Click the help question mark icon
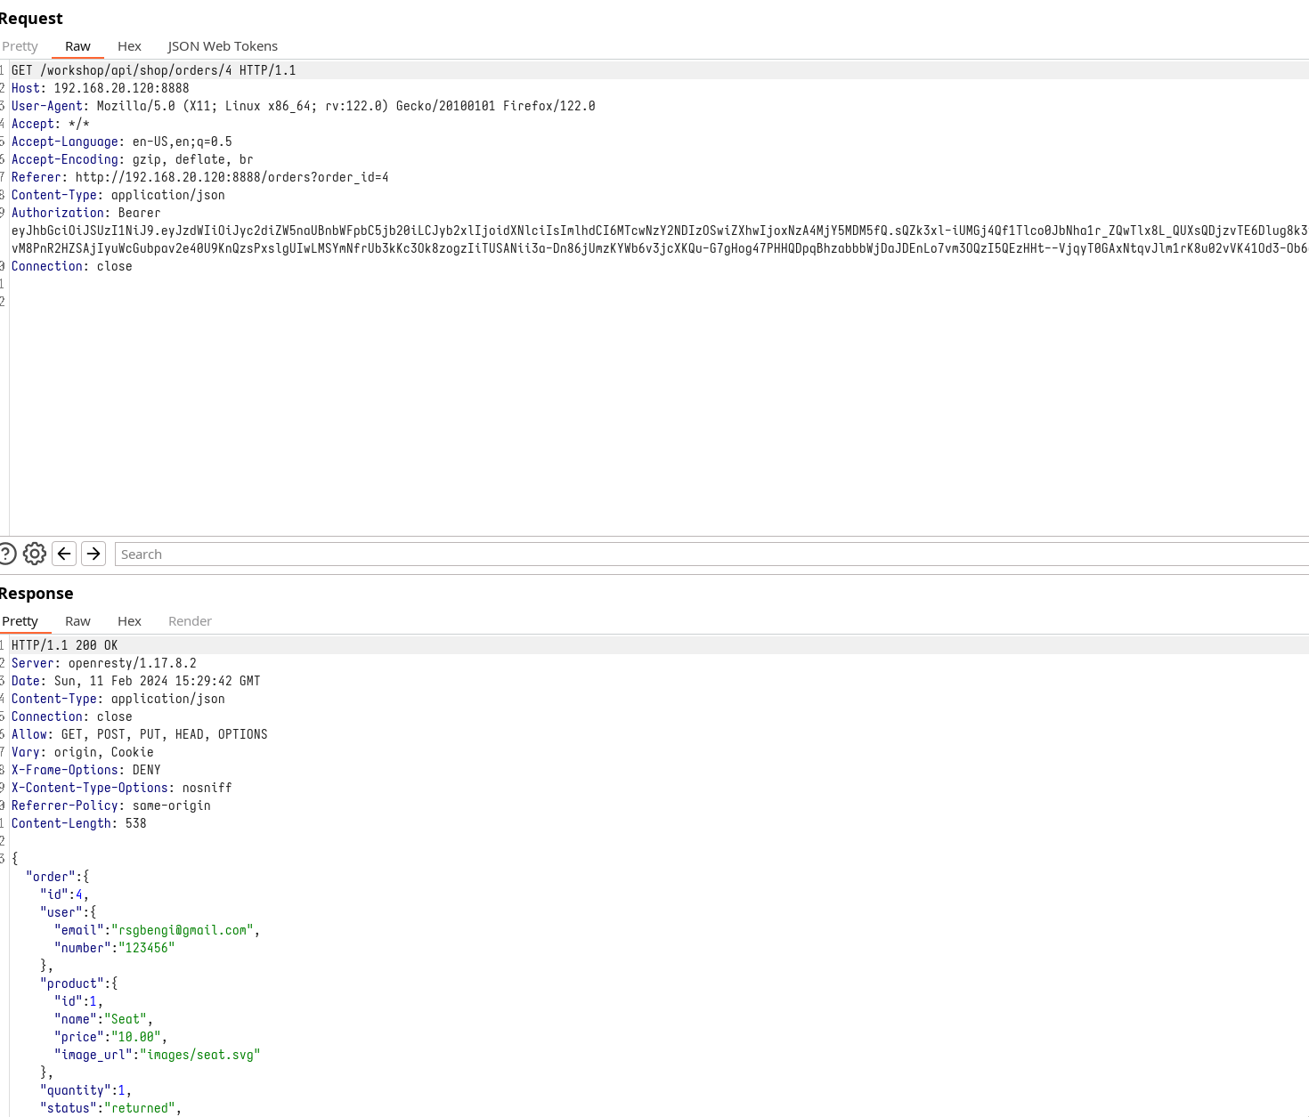The image size is (1309, 1117). point(5,554)
